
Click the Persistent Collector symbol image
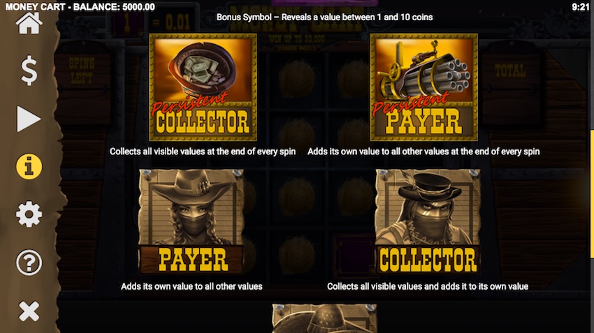tap(203, 87)
